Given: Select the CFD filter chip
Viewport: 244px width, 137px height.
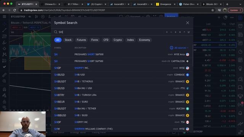Looking at the screenshot, I should pyautogui.click(x=106, y=40).
